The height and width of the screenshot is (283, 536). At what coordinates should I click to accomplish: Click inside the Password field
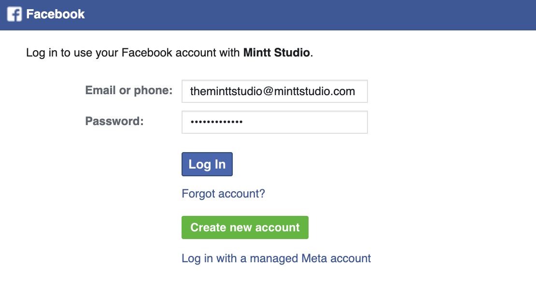point(274,122)
